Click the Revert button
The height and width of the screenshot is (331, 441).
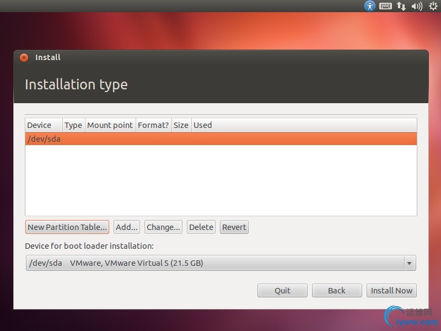[234, 227]
